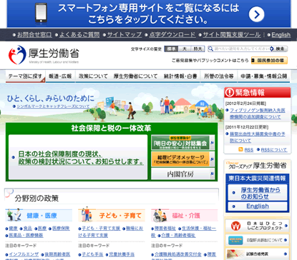Open the 医薬品・医療機器 link
The image size is (297, 260).
[x=26, y=235]
